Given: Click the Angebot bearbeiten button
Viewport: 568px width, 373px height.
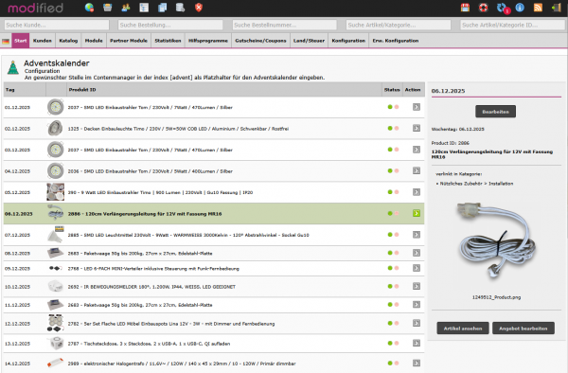Looking at the screenshot, I should coord(524,329).
